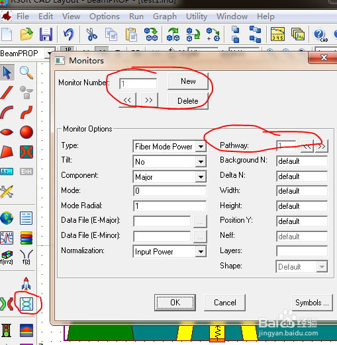The height and width of the screenshot is (345, 337).
Task: Open the File menu
Action: coord(23,17)
